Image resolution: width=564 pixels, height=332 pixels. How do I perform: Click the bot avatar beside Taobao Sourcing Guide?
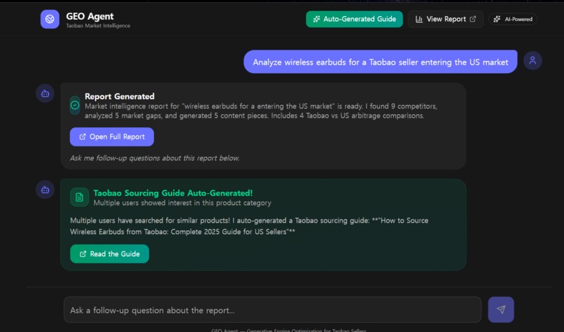[x=45, y=190]
